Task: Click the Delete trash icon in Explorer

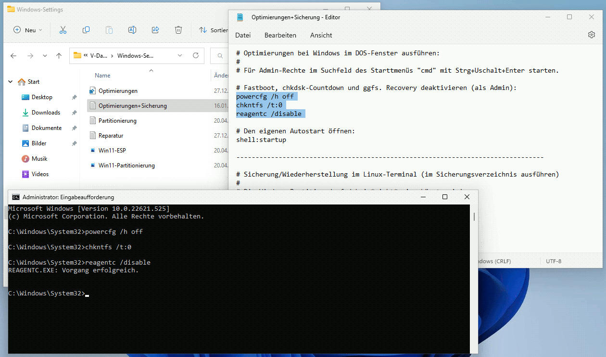Action: (178, 30)
